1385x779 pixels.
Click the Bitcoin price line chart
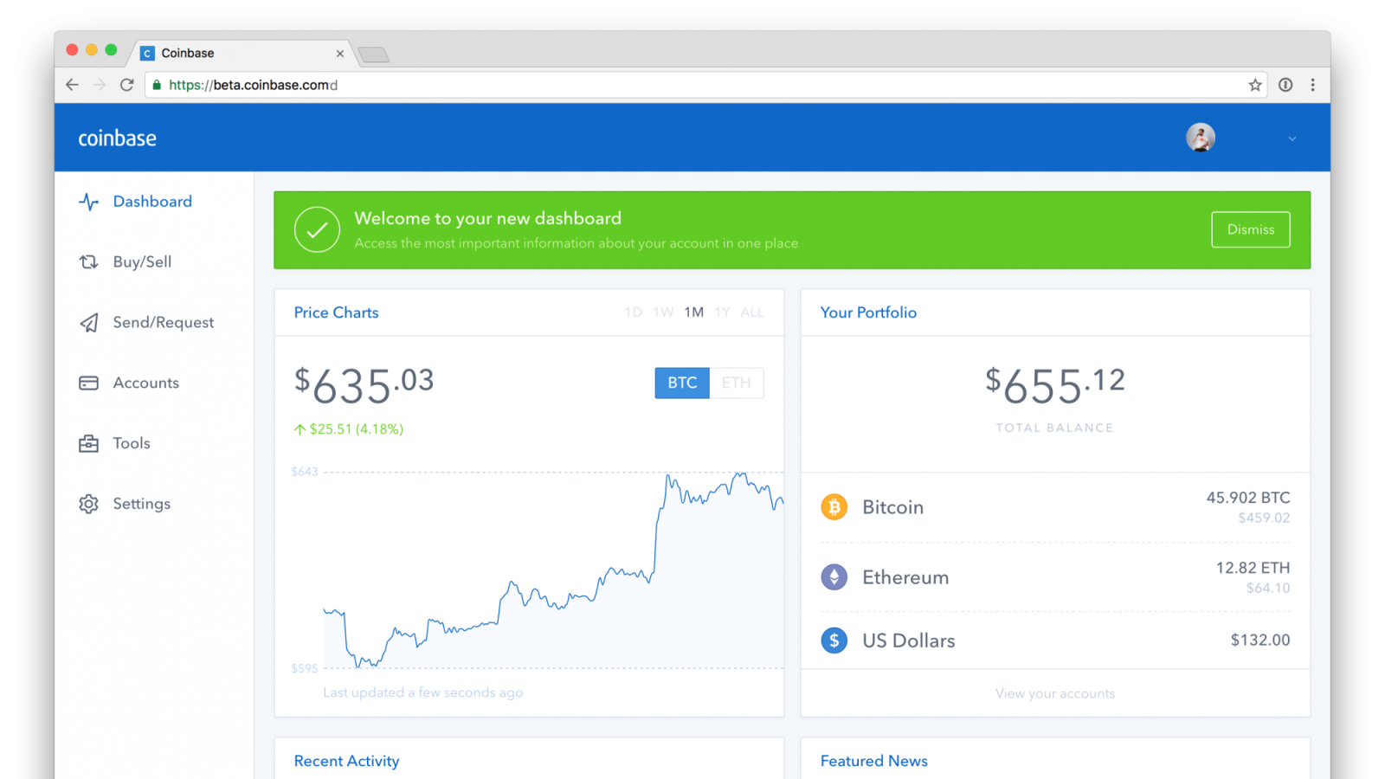point(554,571)
